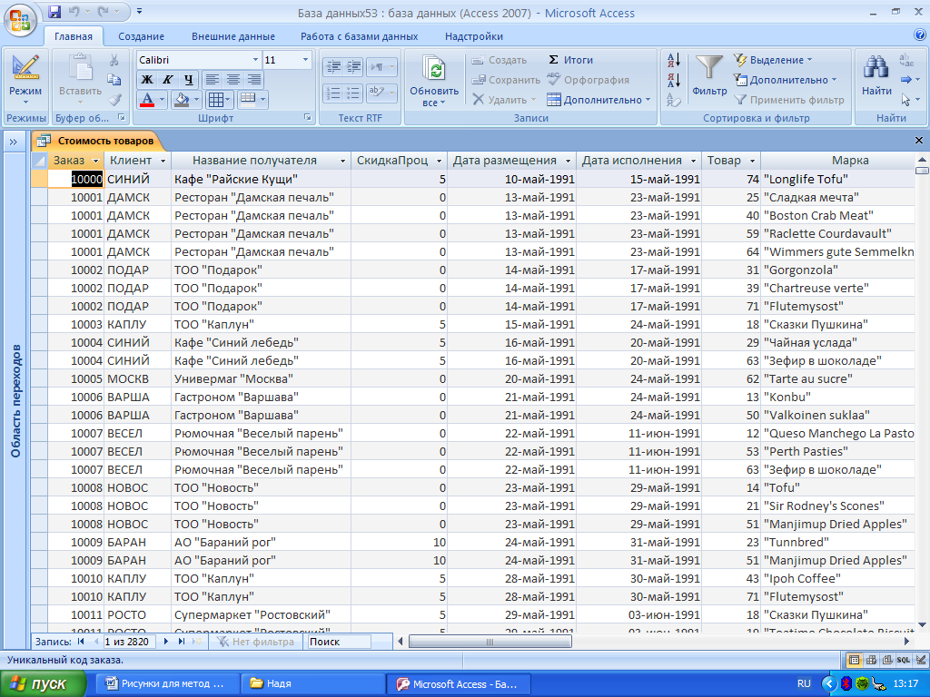Click the Режим view mode icon
The width and height of the screenshot is (930, 697).
[25, 67]
